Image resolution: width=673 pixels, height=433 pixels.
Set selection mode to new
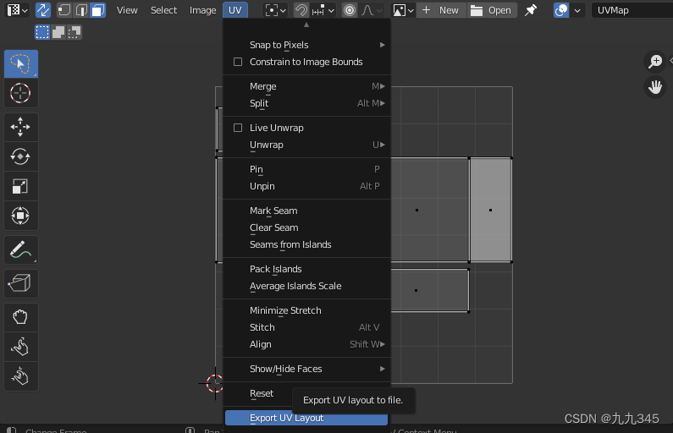(x=42, y=32)
